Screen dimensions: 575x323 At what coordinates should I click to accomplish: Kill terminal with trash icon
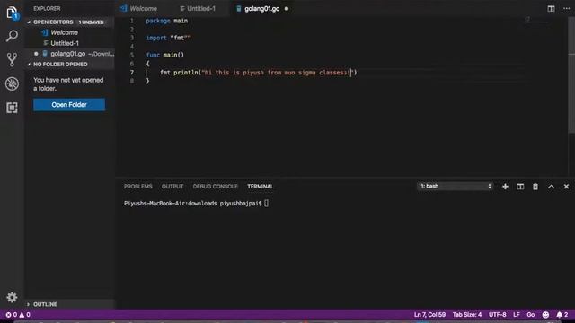coord(535,187)
